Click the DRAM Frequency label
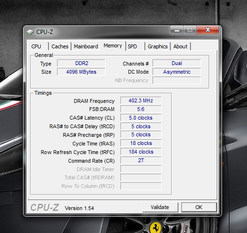The image size is (247, 233). [94, 101]
